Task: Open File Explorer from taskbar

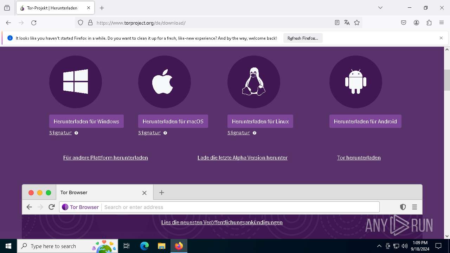Action: (161, 246)
